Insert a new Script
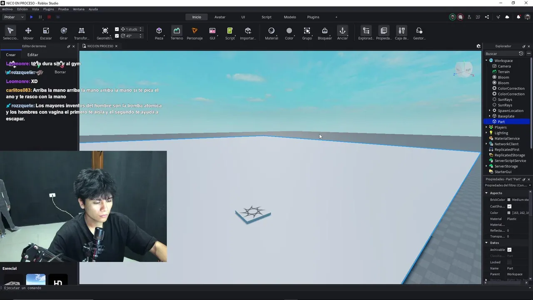The image size is (533, 300). pyautogui.click(x=230, y=33)
